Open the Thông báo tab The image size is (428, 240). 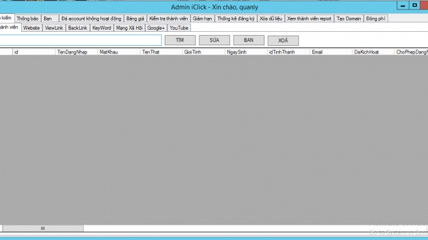pyautogui.click(x=27, y=18)
